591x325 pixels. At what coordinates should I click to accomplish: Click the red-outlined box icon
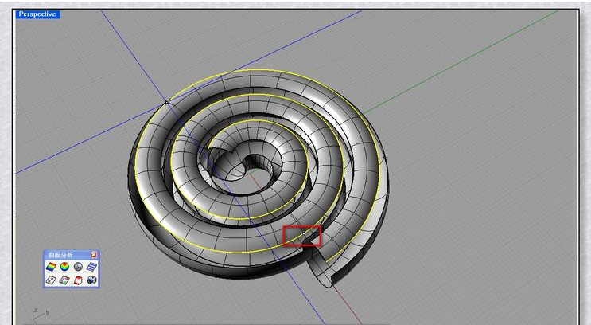pos(79,280)
